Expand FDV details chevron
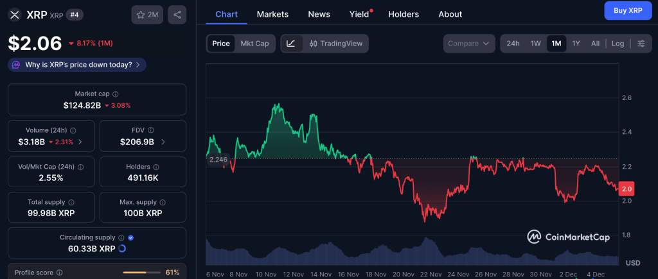The height and width of the screenshot is (279, 658). 163,142
